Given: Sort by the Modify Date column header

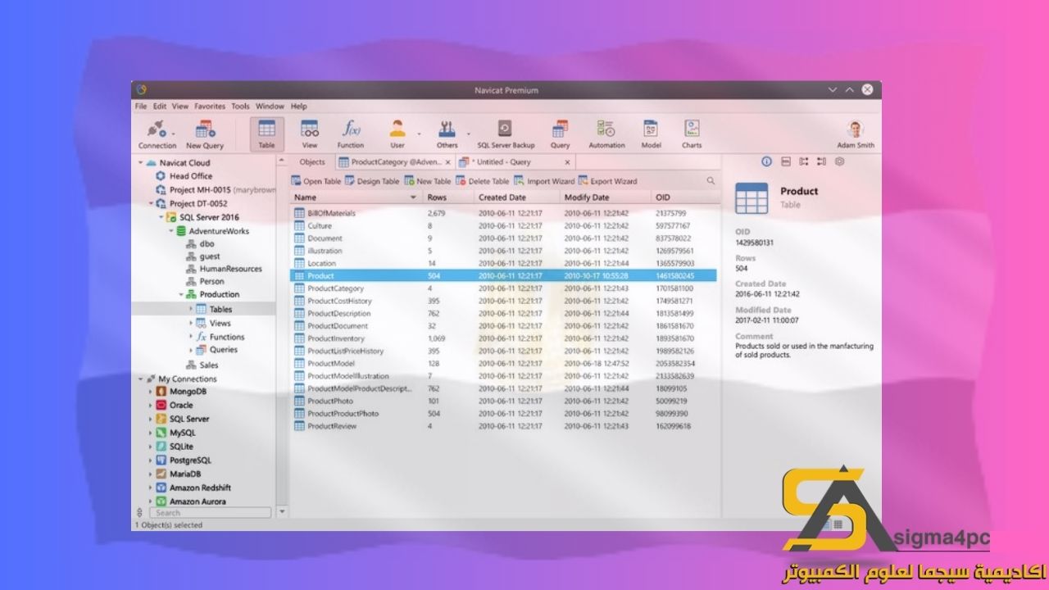Looking at the screenshot, I should pyautogui.click(x=606, y=197).
